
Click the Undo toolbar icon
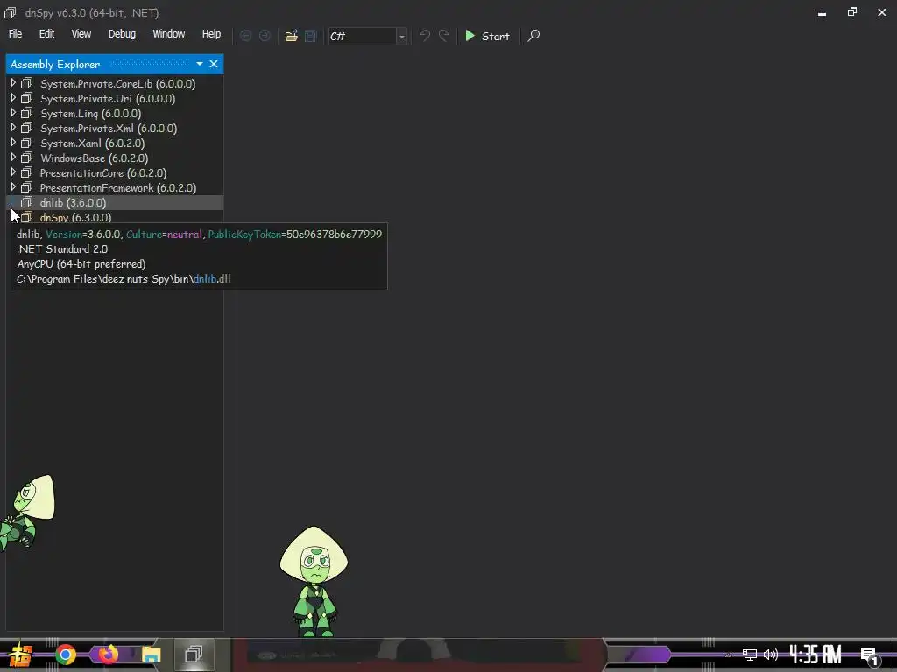click(425, 36)
